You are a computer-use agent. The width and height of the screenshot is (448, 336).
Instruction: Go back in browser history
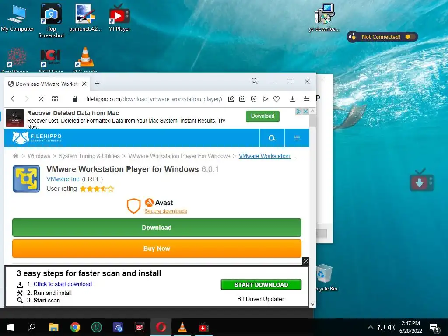coord(13,99)
